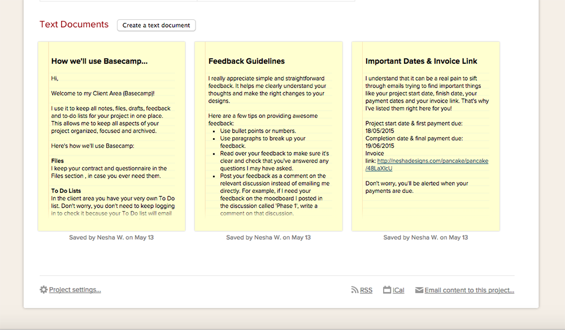Click 'Project start date & first payment due:' text
Screen dimensions: 565x330
(x=414, y=123)
